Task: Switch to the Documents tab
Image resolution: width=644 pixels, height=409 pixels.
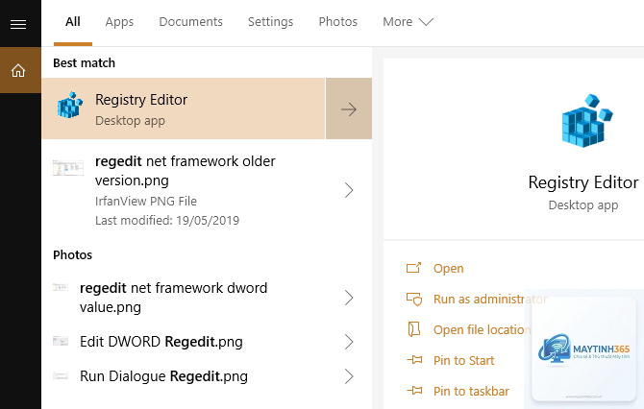Action: pyautogui.click(x=190, y=22)
